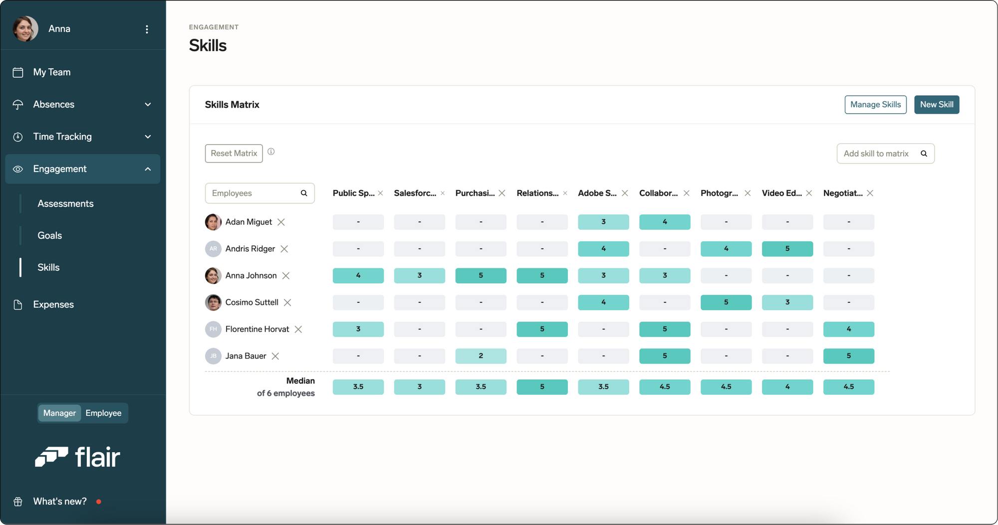Collapse the Engagement section
998x525 pixels.
148,169
